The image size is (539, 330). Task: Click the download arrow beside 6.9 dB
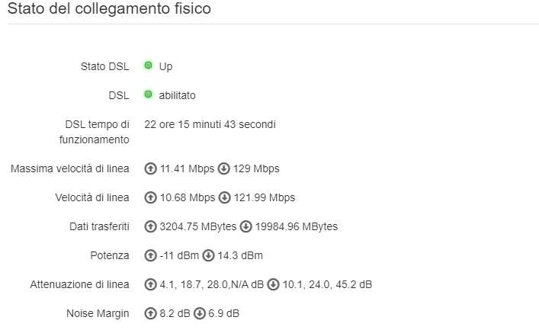point(199,313)
